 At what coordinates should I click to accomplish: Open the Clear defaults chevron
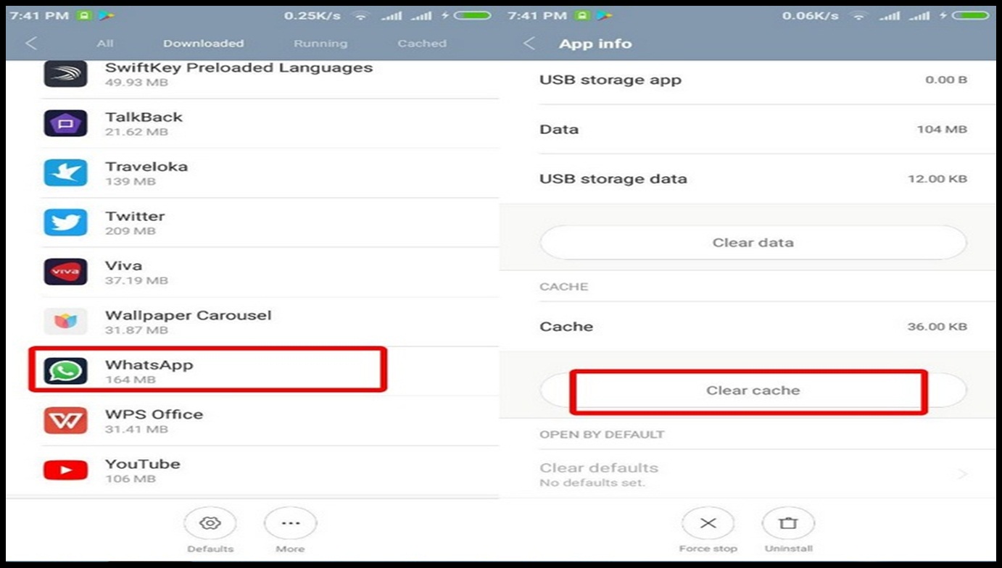click(x=963, y=474)
